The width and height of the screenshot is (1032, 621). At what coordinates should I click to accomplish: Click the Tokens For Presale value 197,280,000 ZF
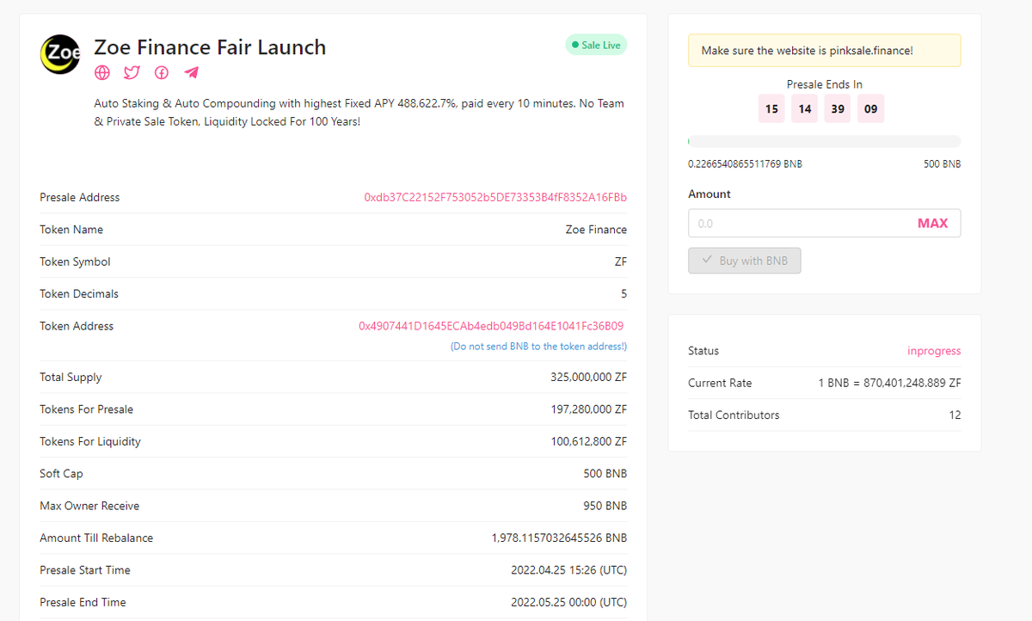[588, 409]
